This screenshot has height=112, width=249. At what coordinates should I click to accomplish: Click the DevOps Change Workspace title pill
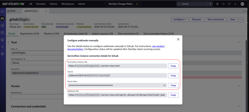123,4
